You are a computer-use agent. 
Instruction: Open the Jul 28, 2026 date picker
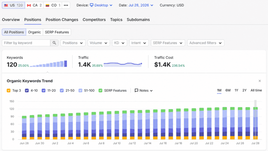click(141, 5)
